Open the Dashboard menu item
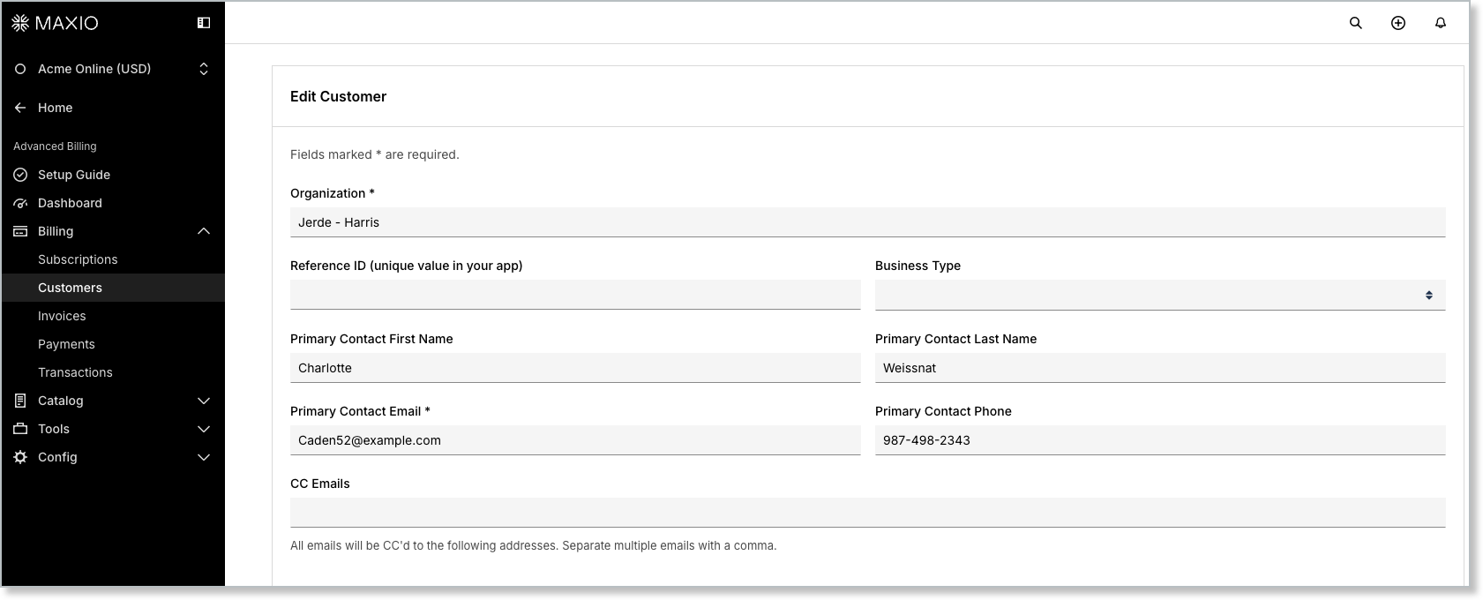This screenshot has height=600, width=1483. point(70,203)
